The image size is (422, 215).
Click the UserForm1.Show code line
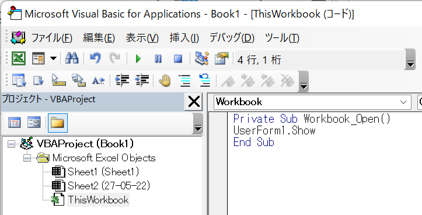(274, 131)
